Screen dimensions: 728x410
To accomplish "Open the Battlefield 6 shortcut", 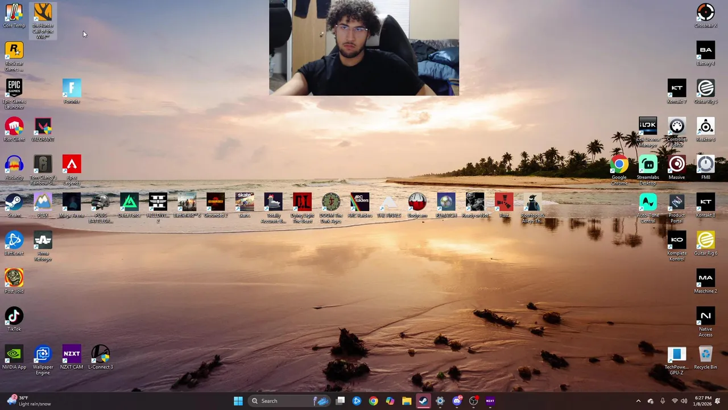I will coord(187,206).
